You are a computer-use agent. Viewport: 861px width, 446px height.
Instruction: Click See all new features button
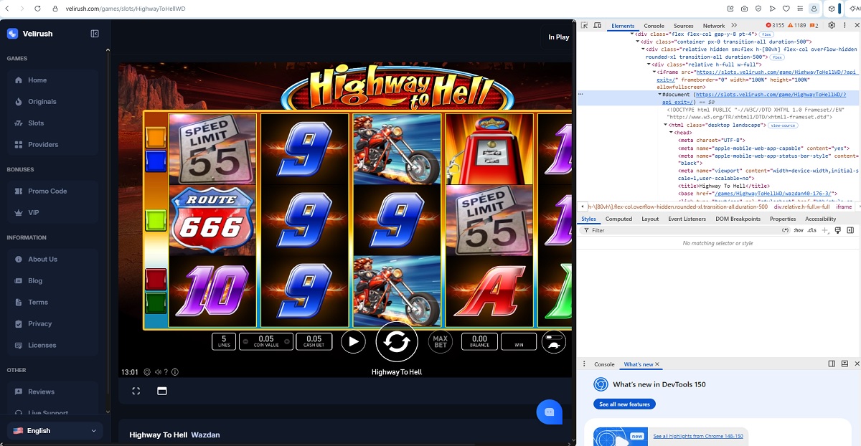tap(624, 404)
